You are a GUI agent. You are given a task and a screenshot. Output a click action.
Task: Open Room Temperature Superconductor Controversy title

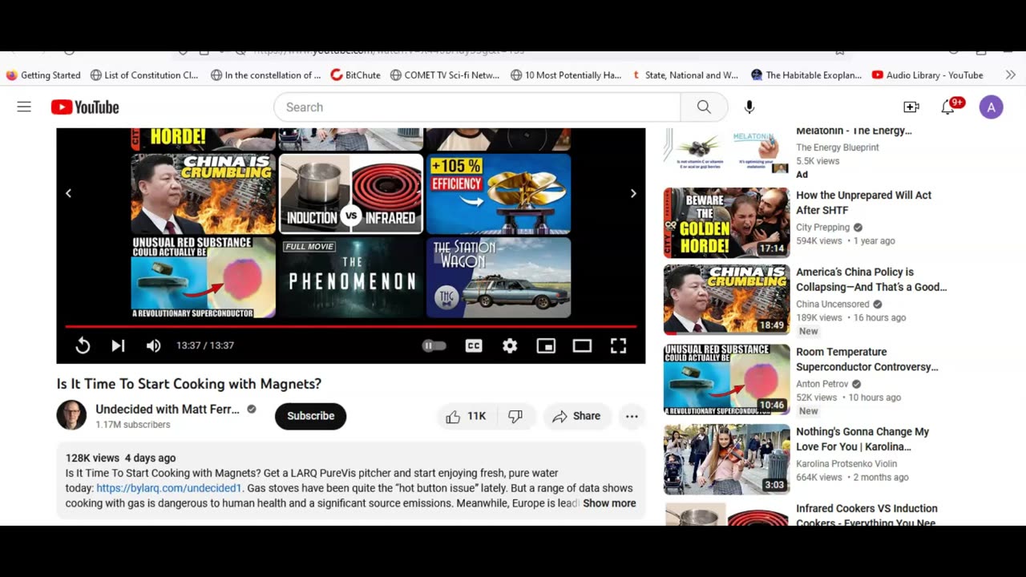coord(866,359)
